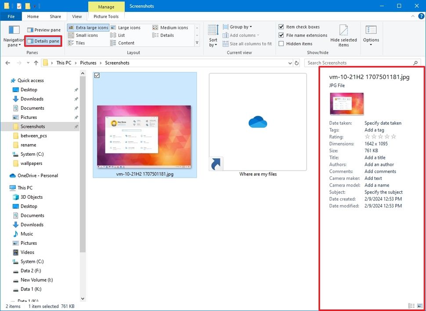Click Specify date taken in details pane
The width and height of the screenshot is (426, 311).
[x=383, y=123]
